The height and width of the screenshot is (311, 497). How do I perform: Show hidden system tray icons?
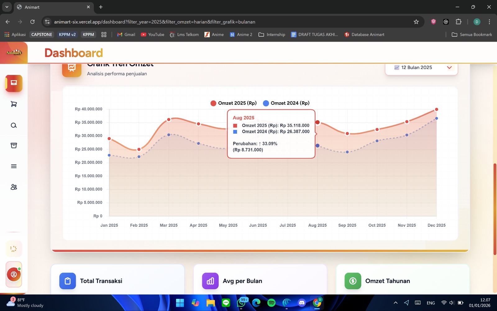click(395, 303)
